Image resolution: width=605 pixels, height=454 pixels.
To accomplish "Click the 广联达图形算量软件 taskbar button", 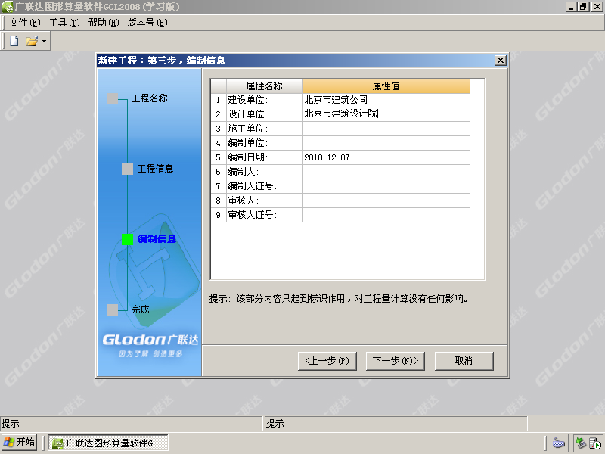I will tap(108, 443).
